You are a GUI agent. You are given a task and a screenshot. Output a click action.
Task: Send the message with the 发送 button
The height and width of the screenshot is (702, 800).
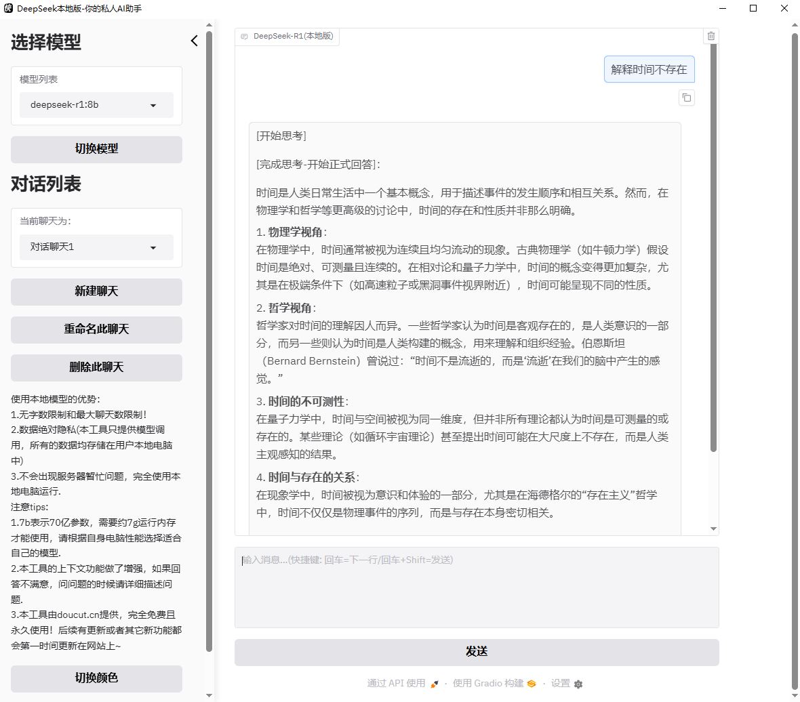point(477,652)
